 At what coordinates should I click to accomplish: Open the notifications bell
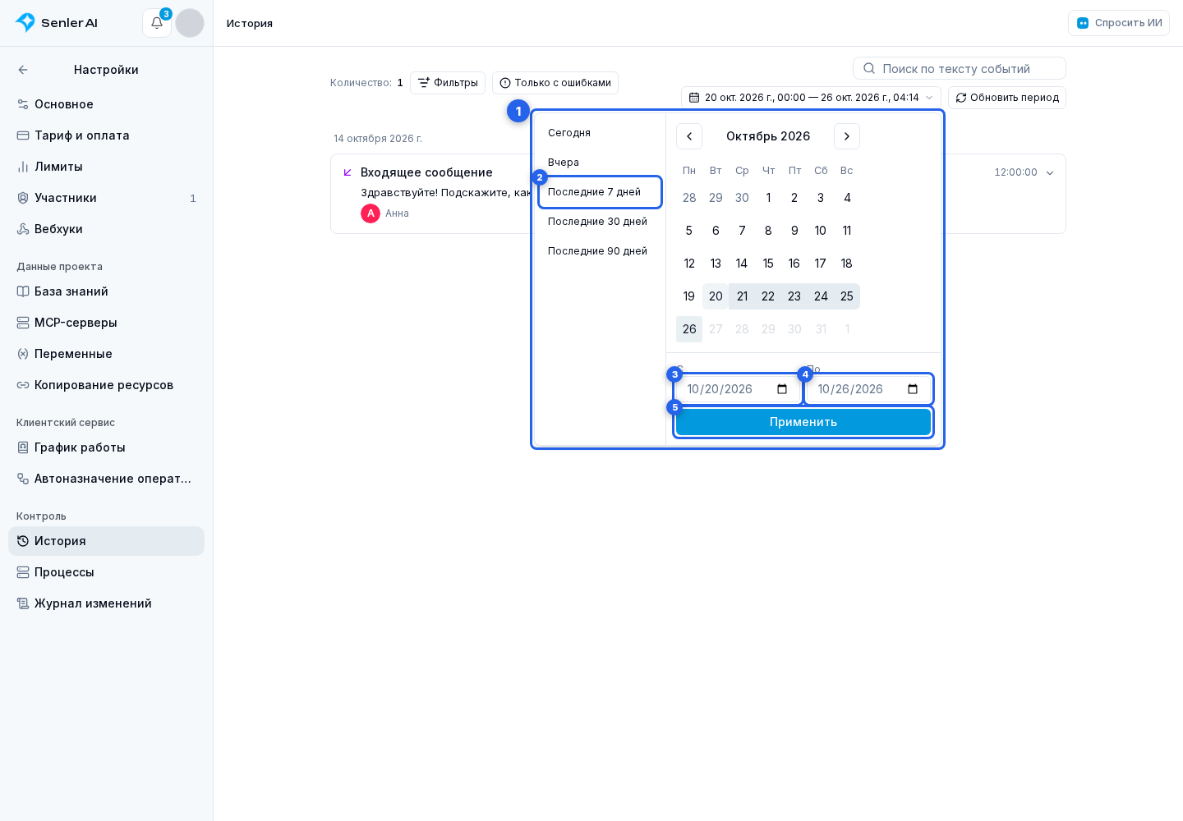point(157,23)
